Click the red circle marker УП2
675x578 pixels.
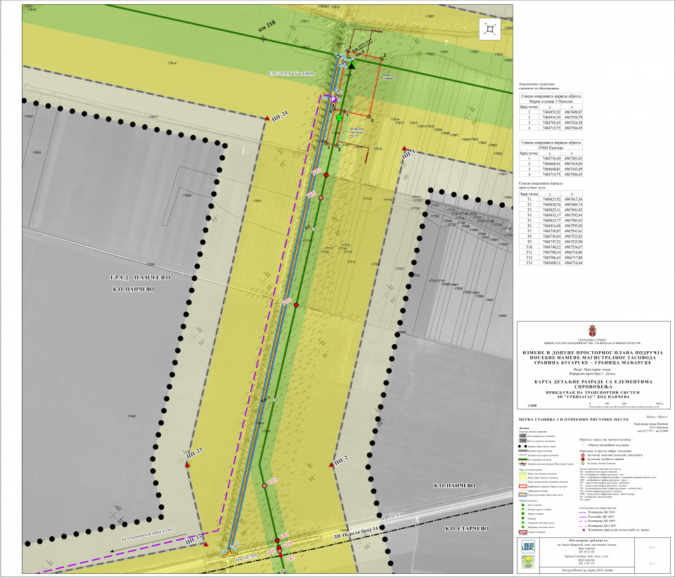pyautogui.click(x=296, y=305)
